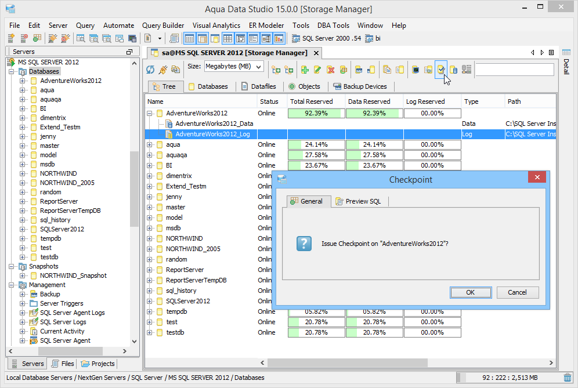Open the ER Modeler menu
This screenshot has height=388, width=578.
266,26
